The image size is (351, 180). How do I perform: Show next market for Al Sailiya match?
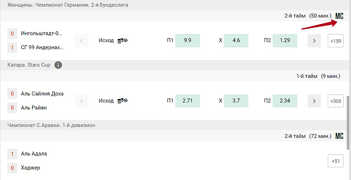(x=314, y=101)
